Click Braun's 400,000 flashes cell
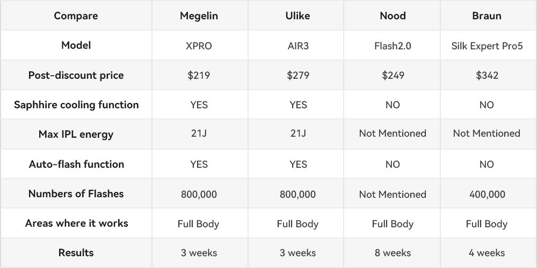 pos(487,195)
